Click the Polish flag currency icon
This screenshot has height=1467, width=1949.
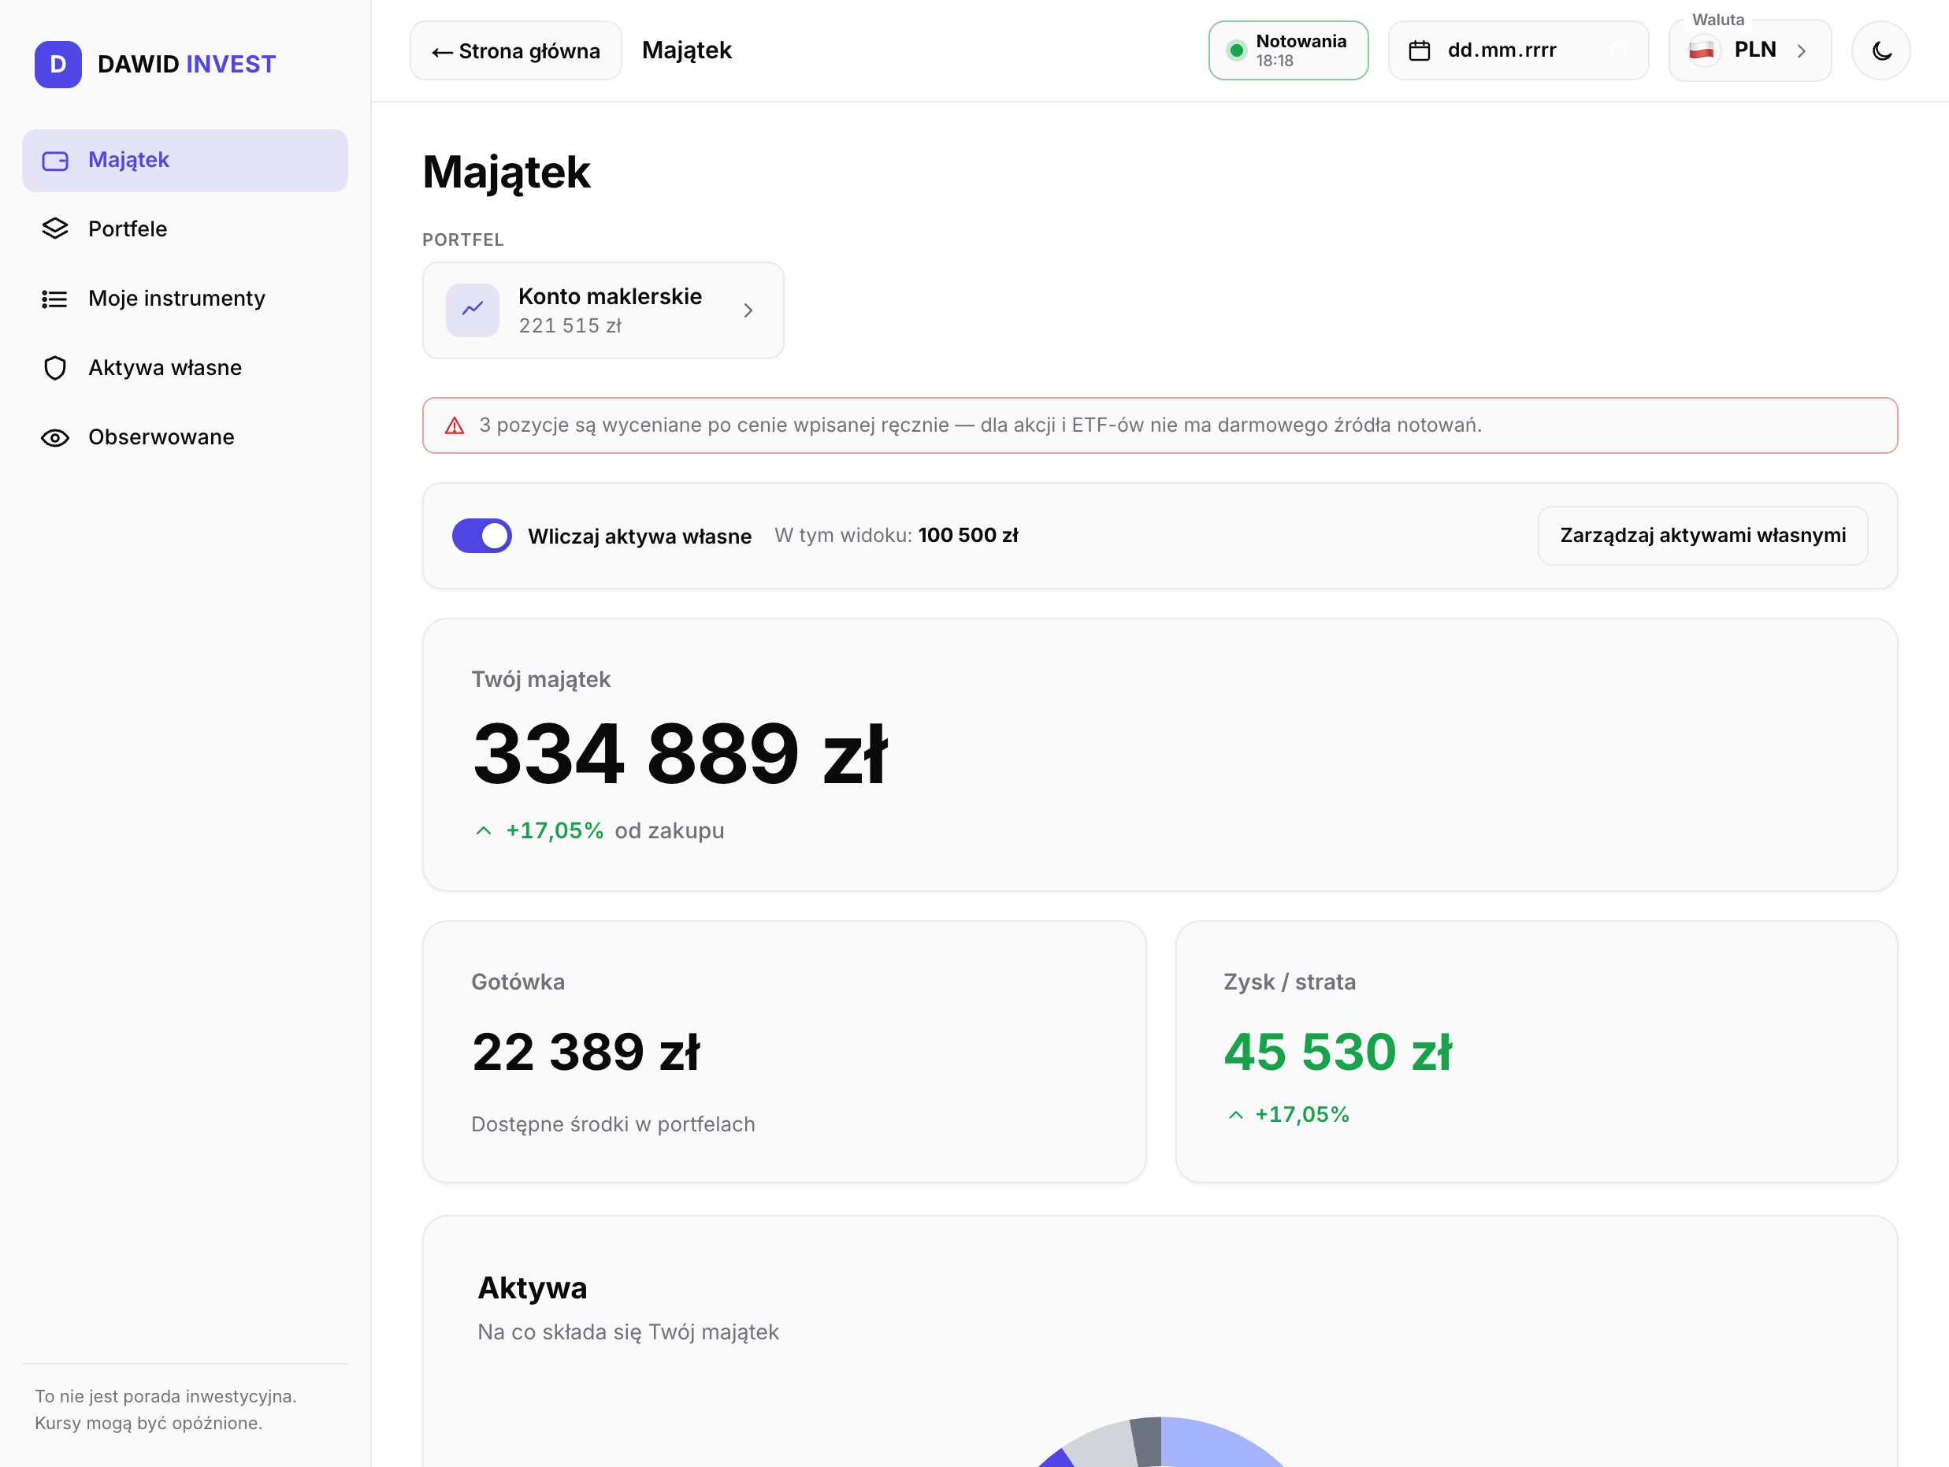tap(1702, 50)
